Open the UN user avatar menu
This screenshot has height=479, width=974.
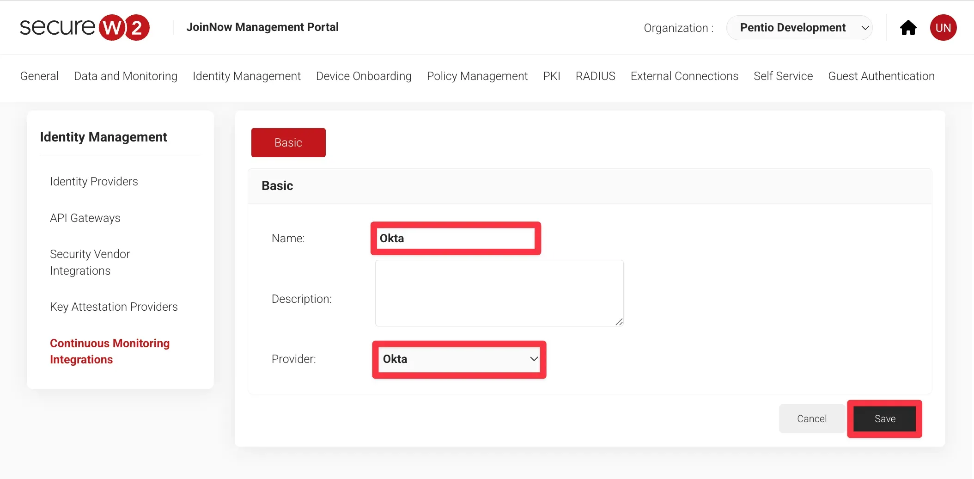[x=943, y=28]
